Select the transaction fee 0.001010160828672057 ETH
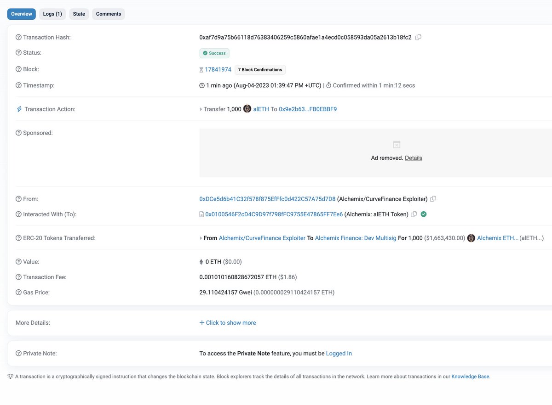Screen dimensions: 552x405 tap(238, 277)
